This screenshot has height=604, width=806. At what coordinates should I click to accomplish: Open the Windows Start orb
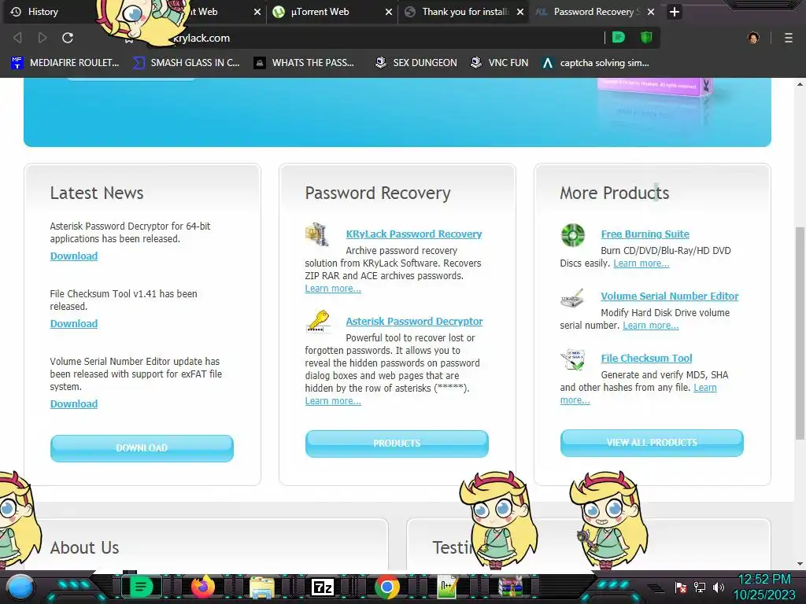coord(20,587)
